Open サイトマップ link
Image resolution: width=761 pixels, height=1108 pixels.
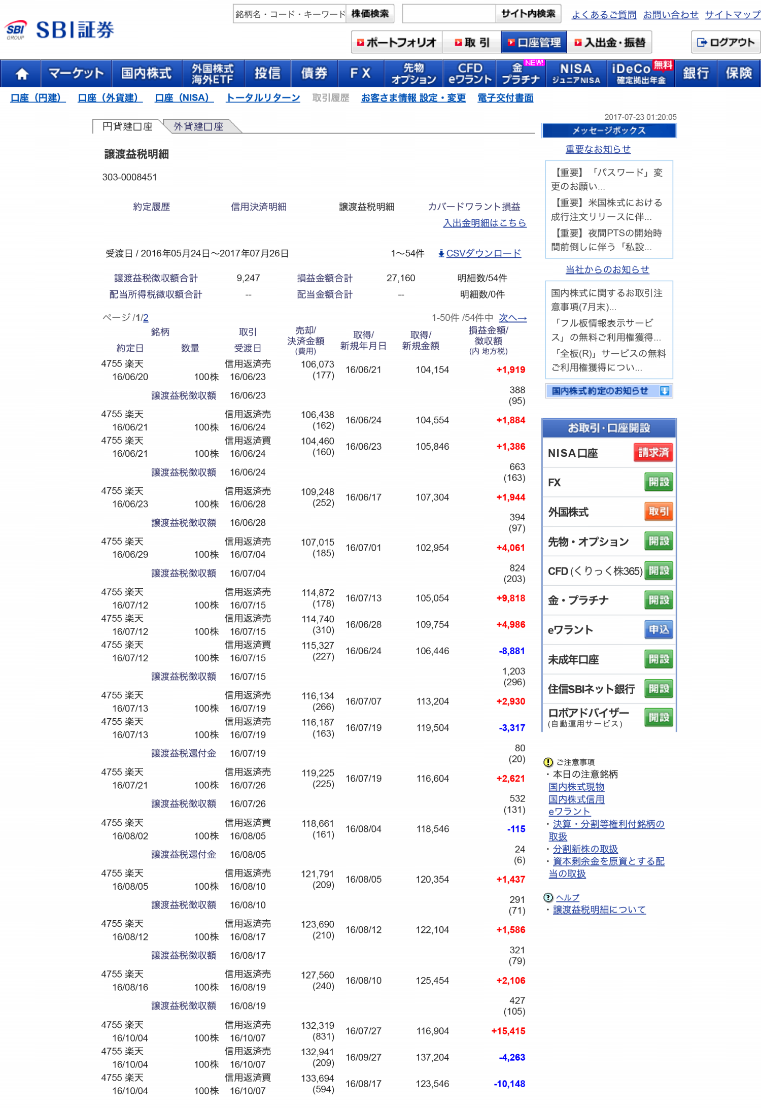pyautogui.click(x=733, y=15)
